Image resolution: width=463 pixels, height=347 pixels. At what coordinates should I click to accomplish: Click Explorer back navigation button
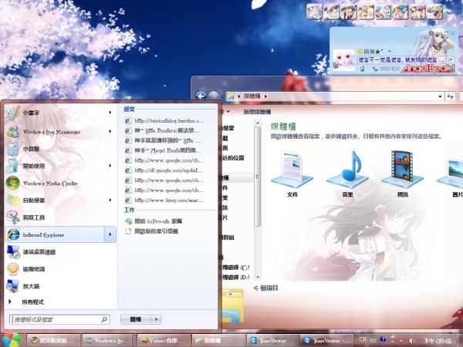point(201,96)
